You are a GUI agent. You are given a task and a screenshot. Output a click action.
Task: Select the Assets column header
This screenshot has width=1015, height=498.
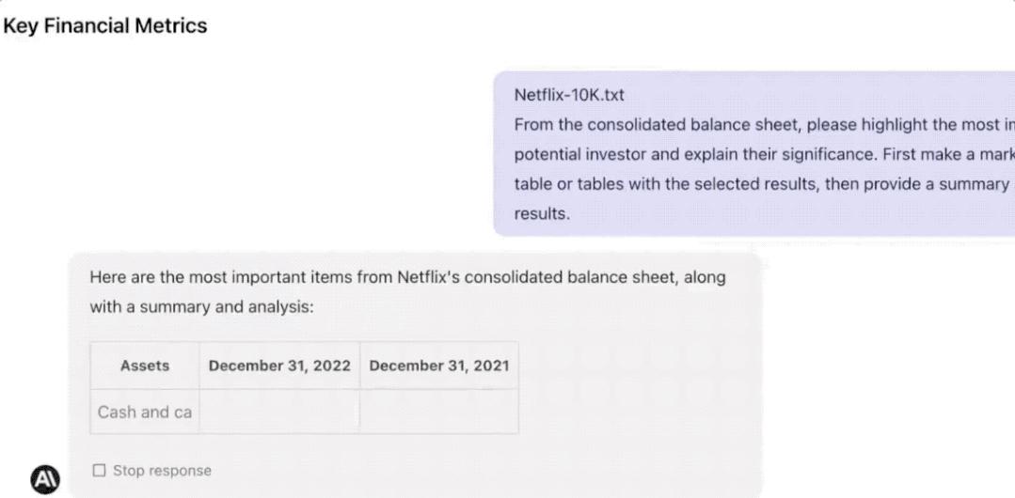(x=145, y=366)
